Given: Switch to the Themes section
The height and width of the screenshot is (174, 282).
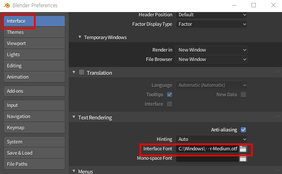Looking at the screenshot, I should click(34, 32).
